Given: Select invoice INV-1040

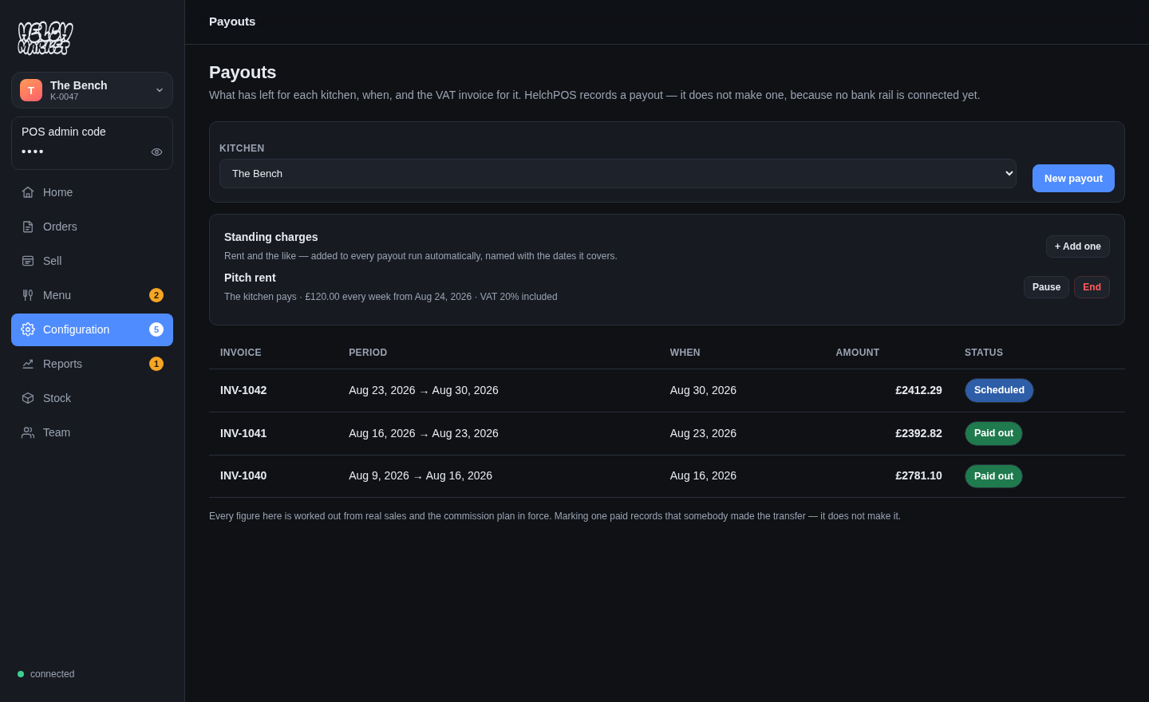Looking at the screenshot, I should tap(243, 475).
